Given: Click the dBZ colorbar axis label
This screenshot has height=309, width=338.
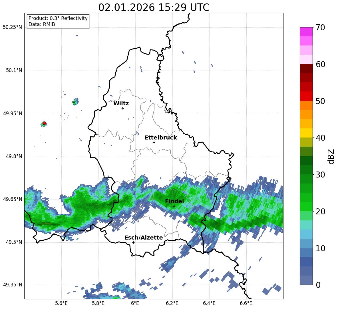Looking at the screenshot, I should pyautogui.click(x=331, y=156).
